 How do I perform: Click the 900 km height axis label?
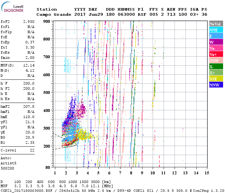click(x=48, y=21)
